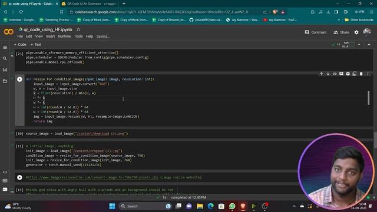The height and width of the screenshot is (212, 377).
Task: Run the resize_for_condition_image cell
Action: 19,79
